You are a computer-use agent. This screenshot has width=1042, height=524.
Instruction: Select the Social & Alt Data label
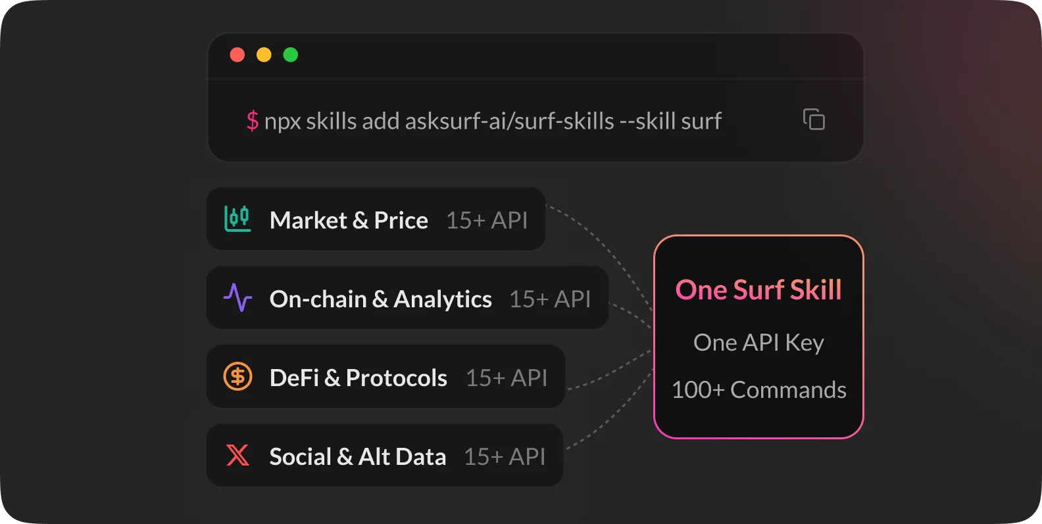click(358, 457)
